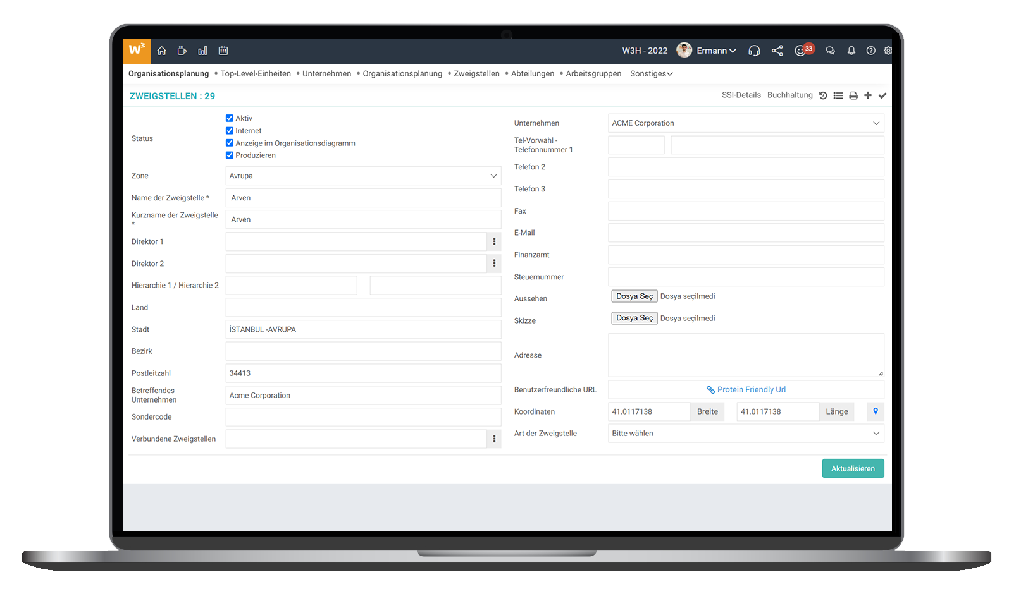Click the history revert icon

(x=823, y=95)
